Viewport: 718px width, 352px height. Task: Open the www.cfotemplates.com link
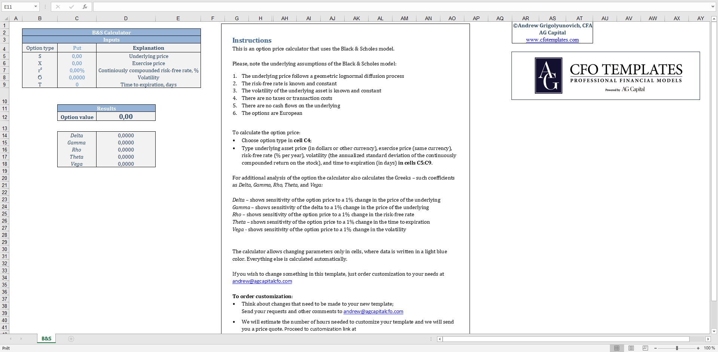552,40
